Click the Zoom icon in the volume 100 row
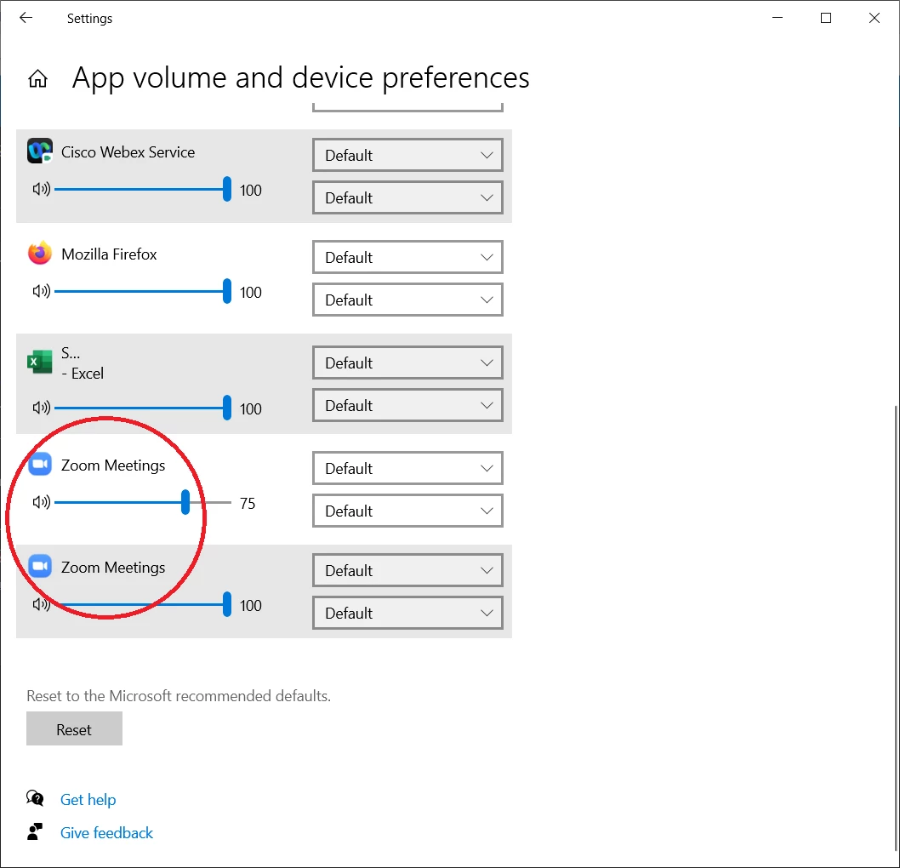The height and width of the screenshot is (868, 900). pos(40,566)
